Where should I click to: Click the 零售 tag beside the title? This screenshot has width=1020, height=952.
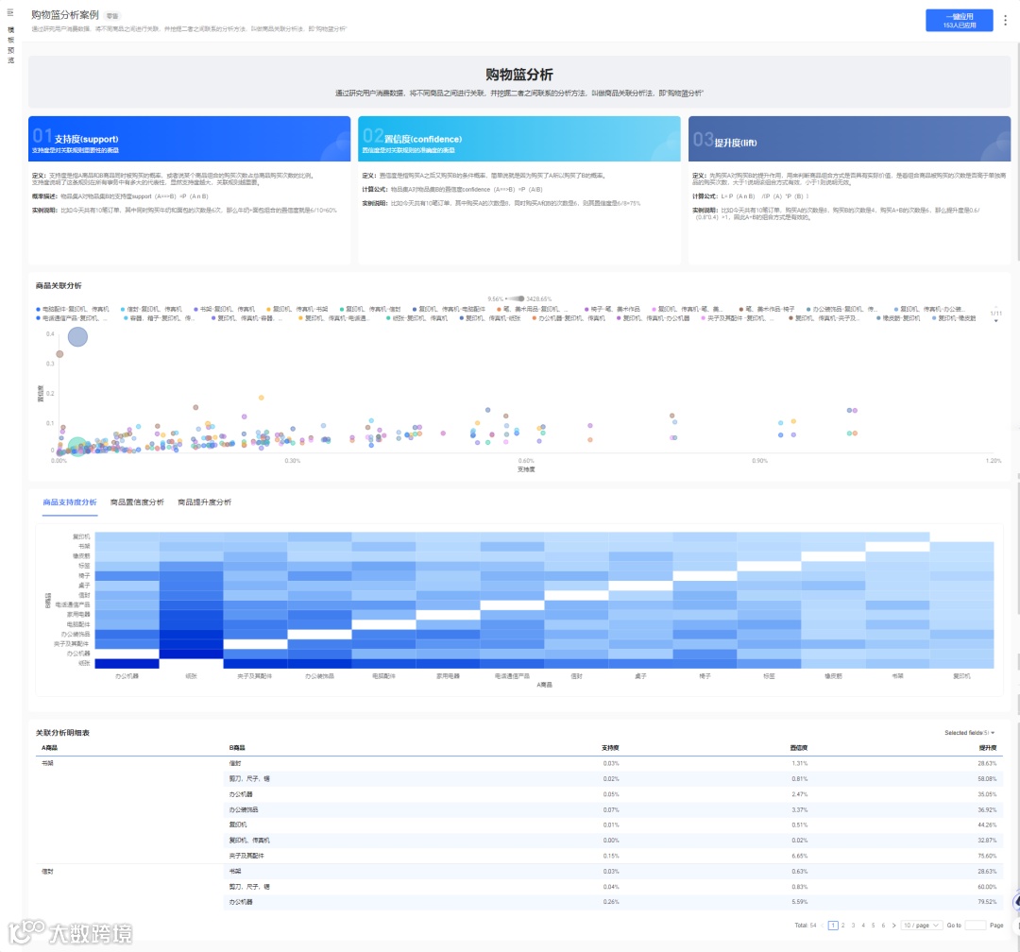pyautogui.click(x=111, y=16)
